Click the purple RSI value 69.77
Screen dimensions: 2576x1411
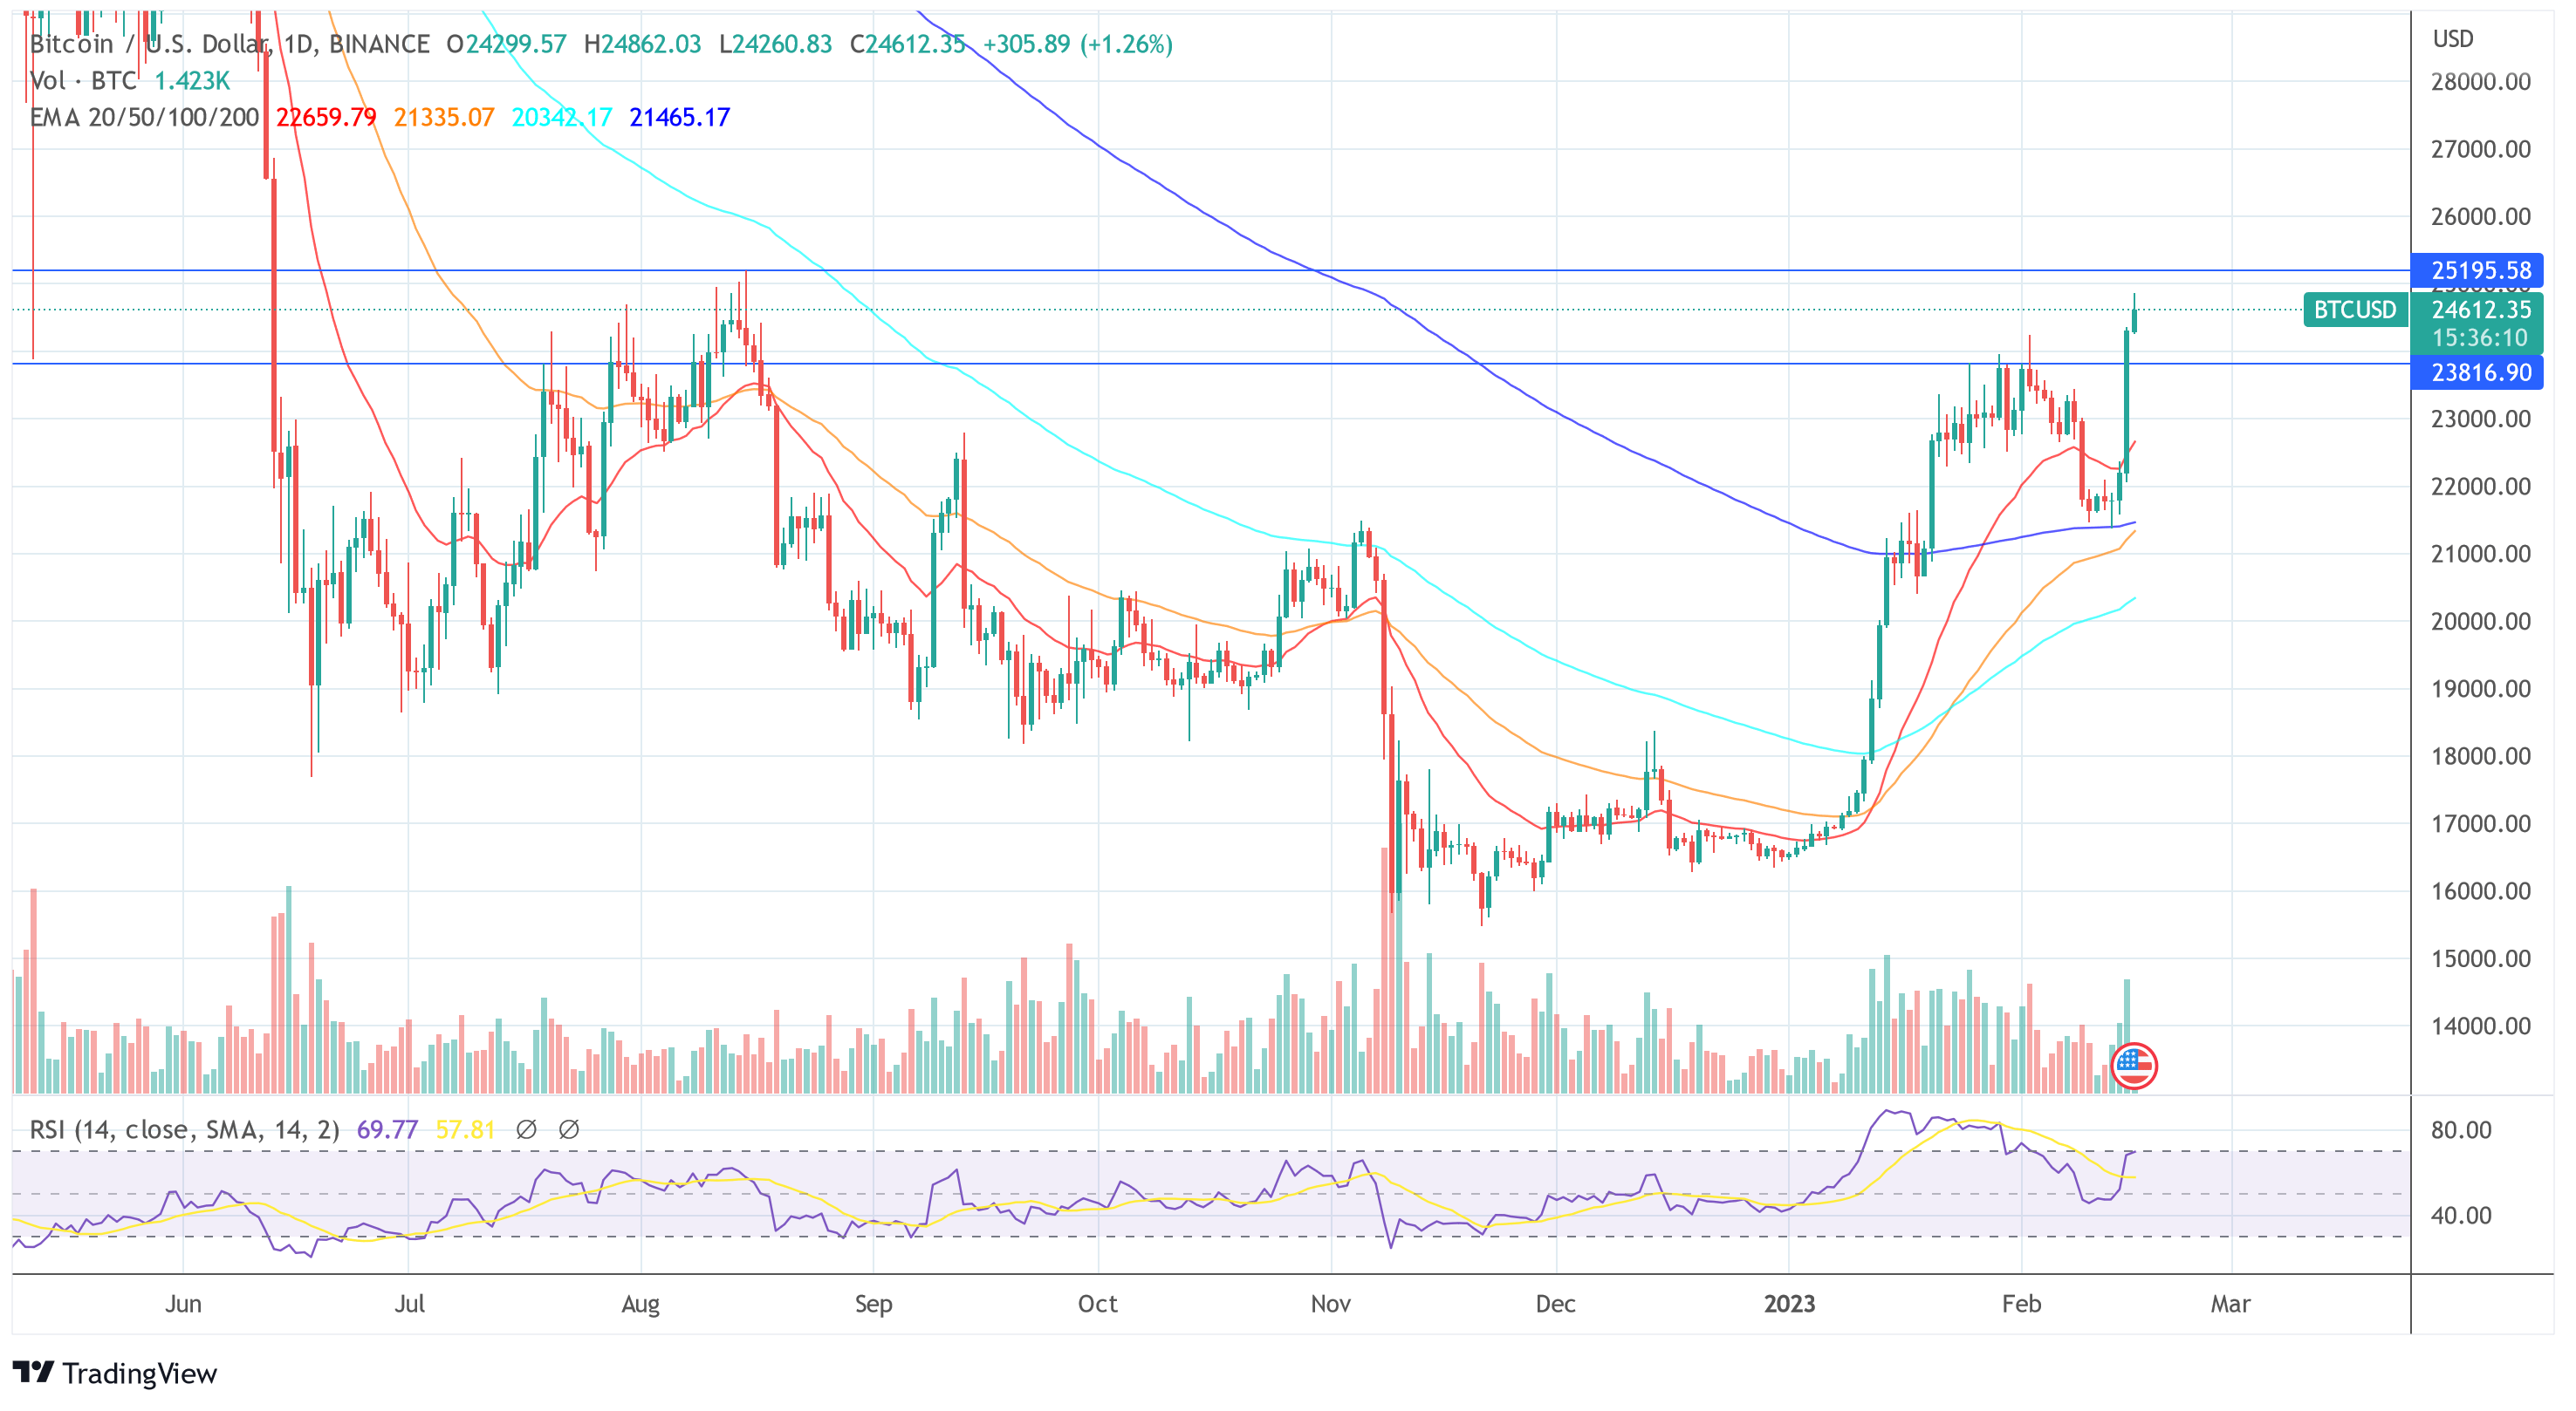pos(387,1130)
